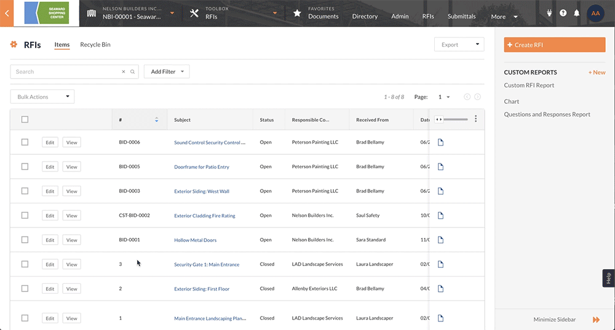Click the plug apps icon in header
This screenshot has height=330, width=615.
pos(549,13)
